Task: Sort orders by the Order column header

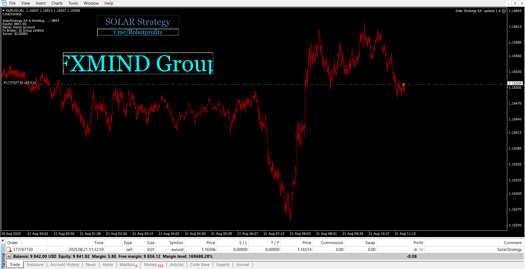Action: tap(13, 243)
